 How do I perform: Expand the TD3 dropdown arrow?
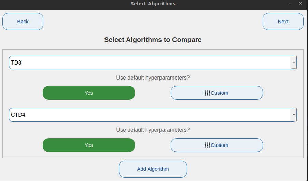coord(294,63)
